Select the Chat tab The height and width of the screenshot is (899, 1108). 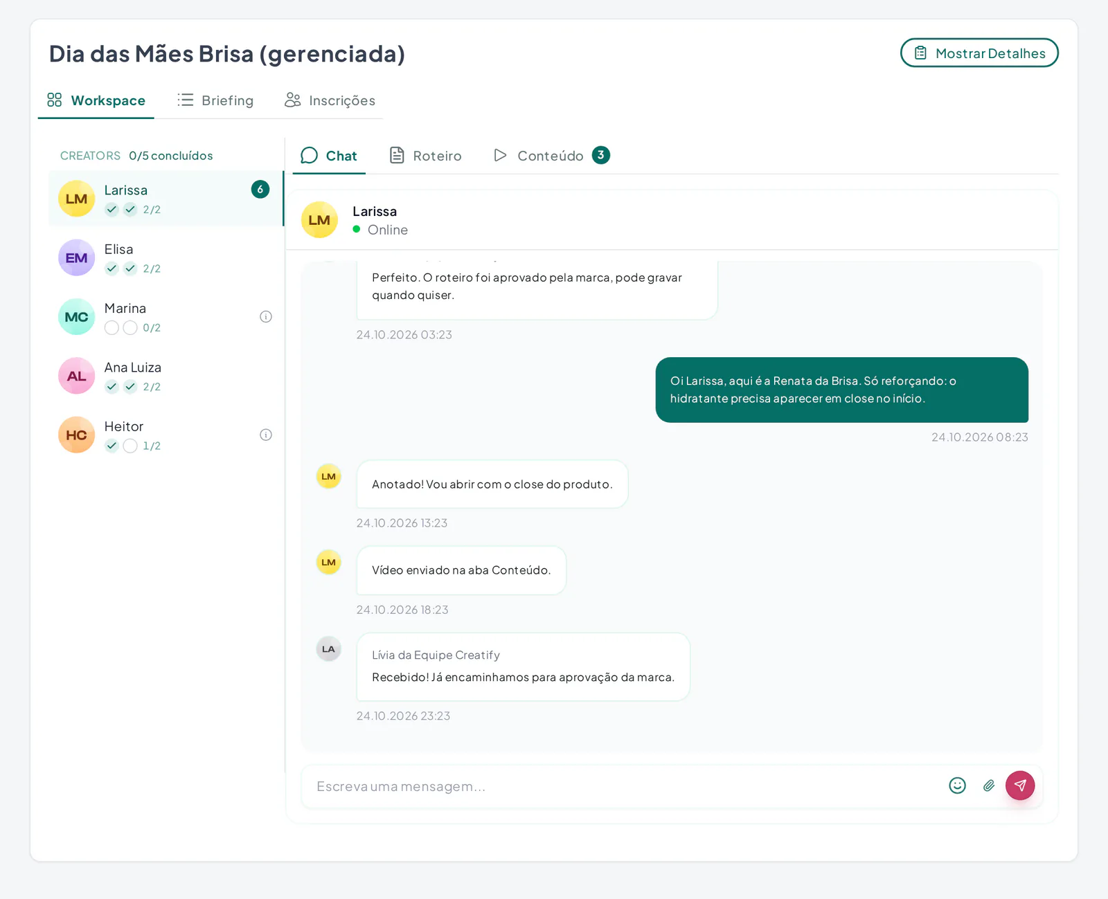point(329,156)
